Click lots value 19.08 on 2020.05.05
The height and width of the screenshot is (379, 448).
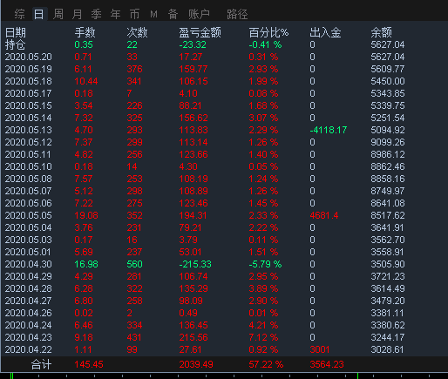tap(86, 215)
